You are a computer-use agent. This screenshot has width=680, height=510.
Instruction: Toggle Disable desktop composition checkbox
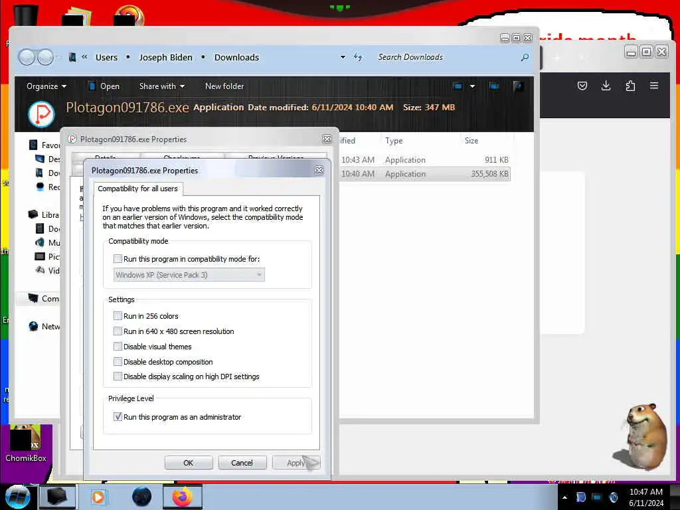click(x=118, y=362)
